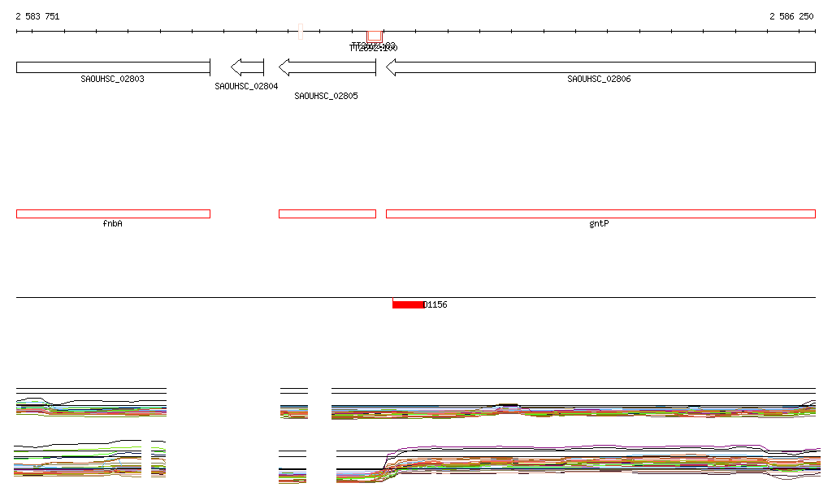Click the overlapping TT2092 terminator label
Image resolution: width=832 pixels, height=496 pixels.
tap(374, 47)
